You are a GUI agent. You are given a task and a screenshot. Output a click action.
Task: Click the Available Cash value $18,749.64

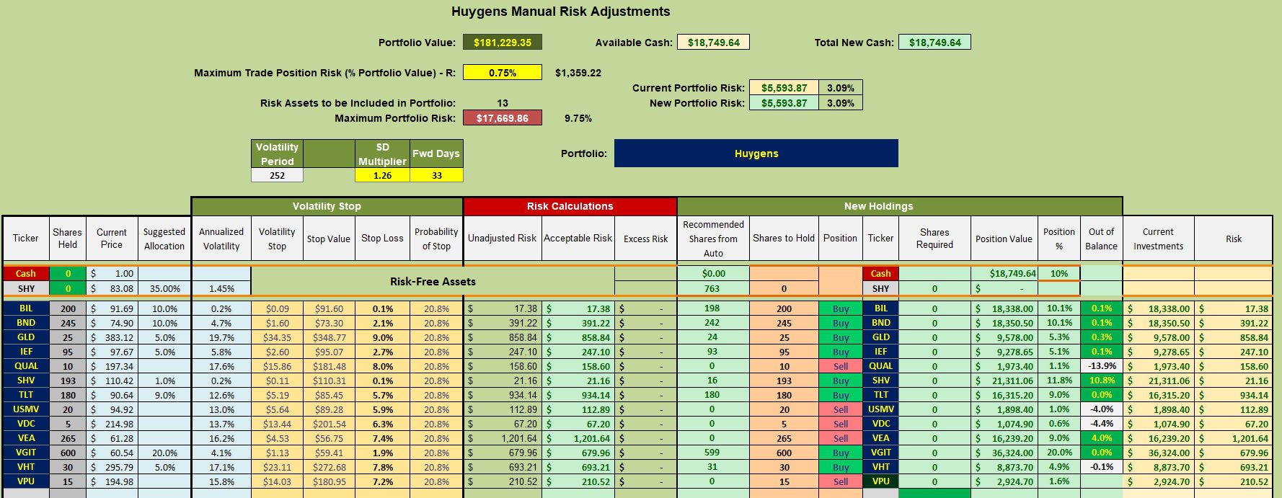(x=713, y=43)
